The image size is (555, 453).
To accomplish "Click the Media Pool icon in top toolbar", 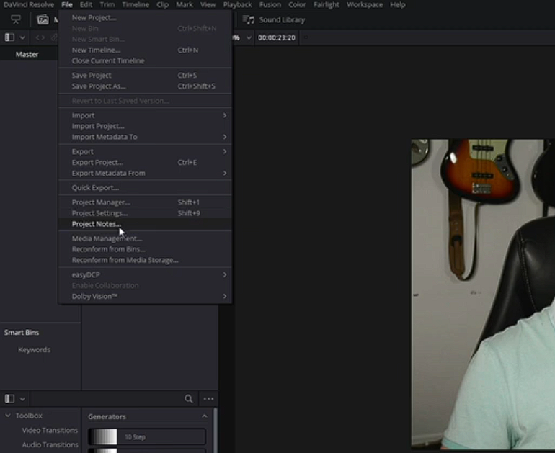I will pos(43,19).
